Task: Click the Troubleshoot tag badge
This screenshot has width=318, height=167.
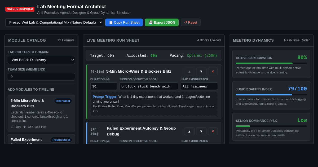Action: pos(61,140)
